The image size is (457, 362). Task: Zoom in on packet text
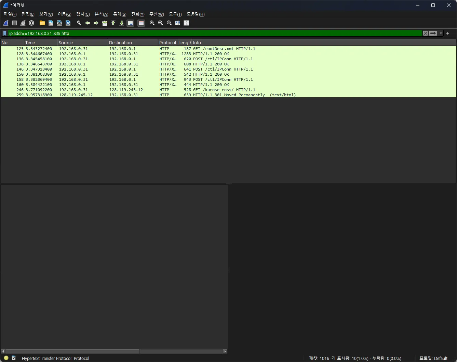point(152,23)
